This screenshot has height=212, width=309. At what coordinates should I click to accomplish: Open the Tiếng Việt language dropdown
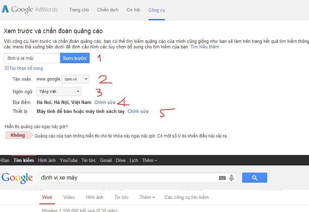click(59, 91)
